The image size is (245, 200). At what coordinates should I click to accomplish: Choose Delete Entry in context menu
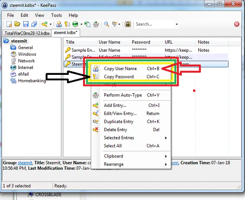131,130
